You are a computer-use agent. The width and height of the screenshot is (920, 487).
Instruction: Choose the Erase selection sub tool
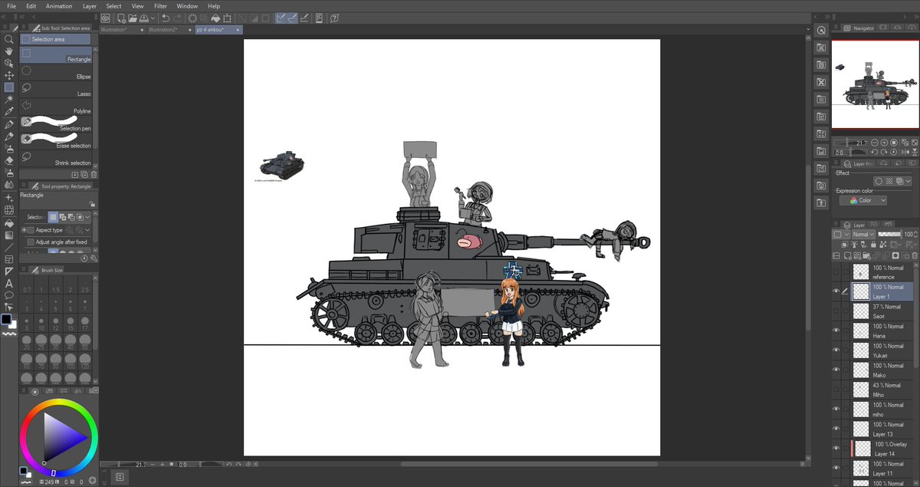(x=55, y=141)
